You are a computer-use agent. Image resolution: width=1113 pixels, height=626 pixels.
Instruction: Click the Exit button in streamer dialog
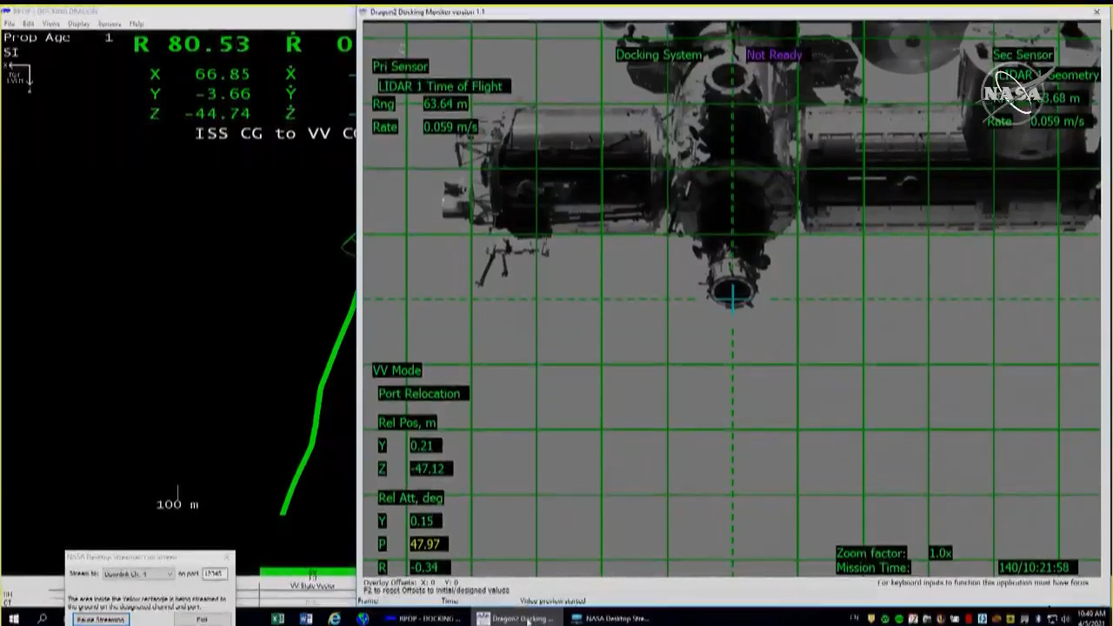coord(202,619)
